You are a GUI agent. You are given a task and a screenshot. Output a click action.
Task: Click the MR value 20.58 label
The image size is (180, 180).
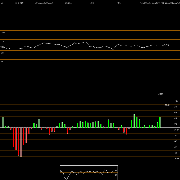tap(167, 105)
